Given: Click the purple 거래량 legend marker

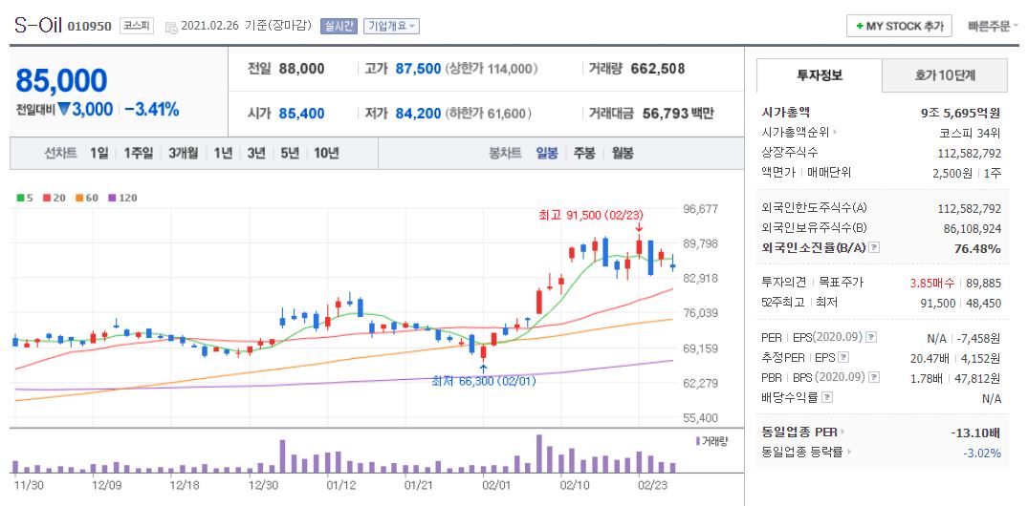Looking at the screenshot, I should (697, 440).
